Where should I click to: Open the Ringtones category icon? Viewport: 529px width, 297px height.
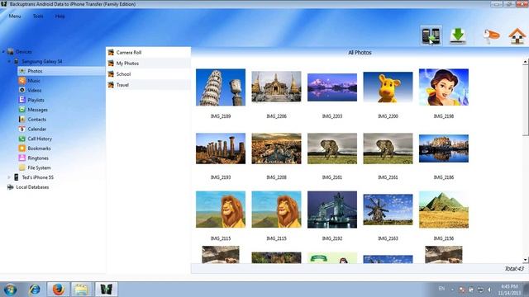22,158
